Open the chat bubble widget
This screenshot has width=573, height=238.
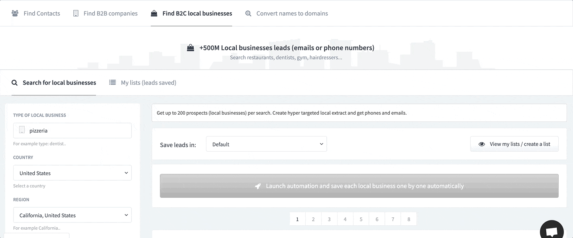(x=551, y=231)
